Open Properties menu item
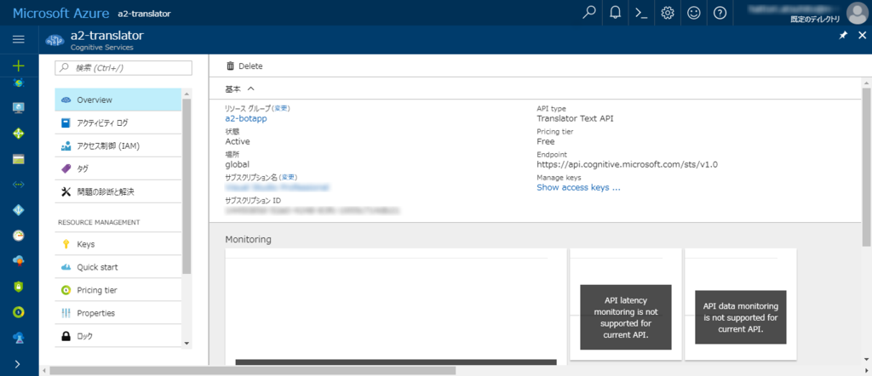Image resolution: width=872 pixels, height=376 pixels. pyautogui.click(x=118, y=313)
